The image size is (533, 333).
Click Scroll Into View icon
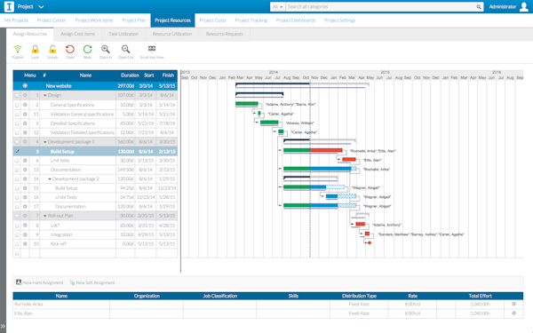[152, 49]
